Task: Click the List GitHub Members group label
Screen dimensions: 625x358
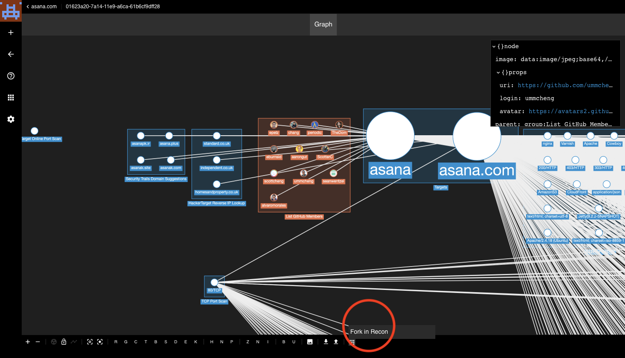Action: (304, 216)
